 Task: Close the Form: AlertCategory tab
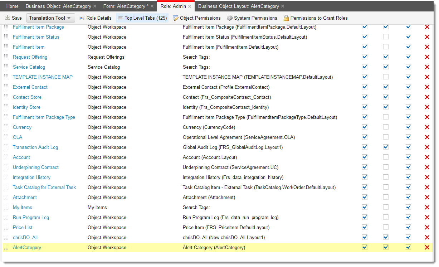pos(152,6)
